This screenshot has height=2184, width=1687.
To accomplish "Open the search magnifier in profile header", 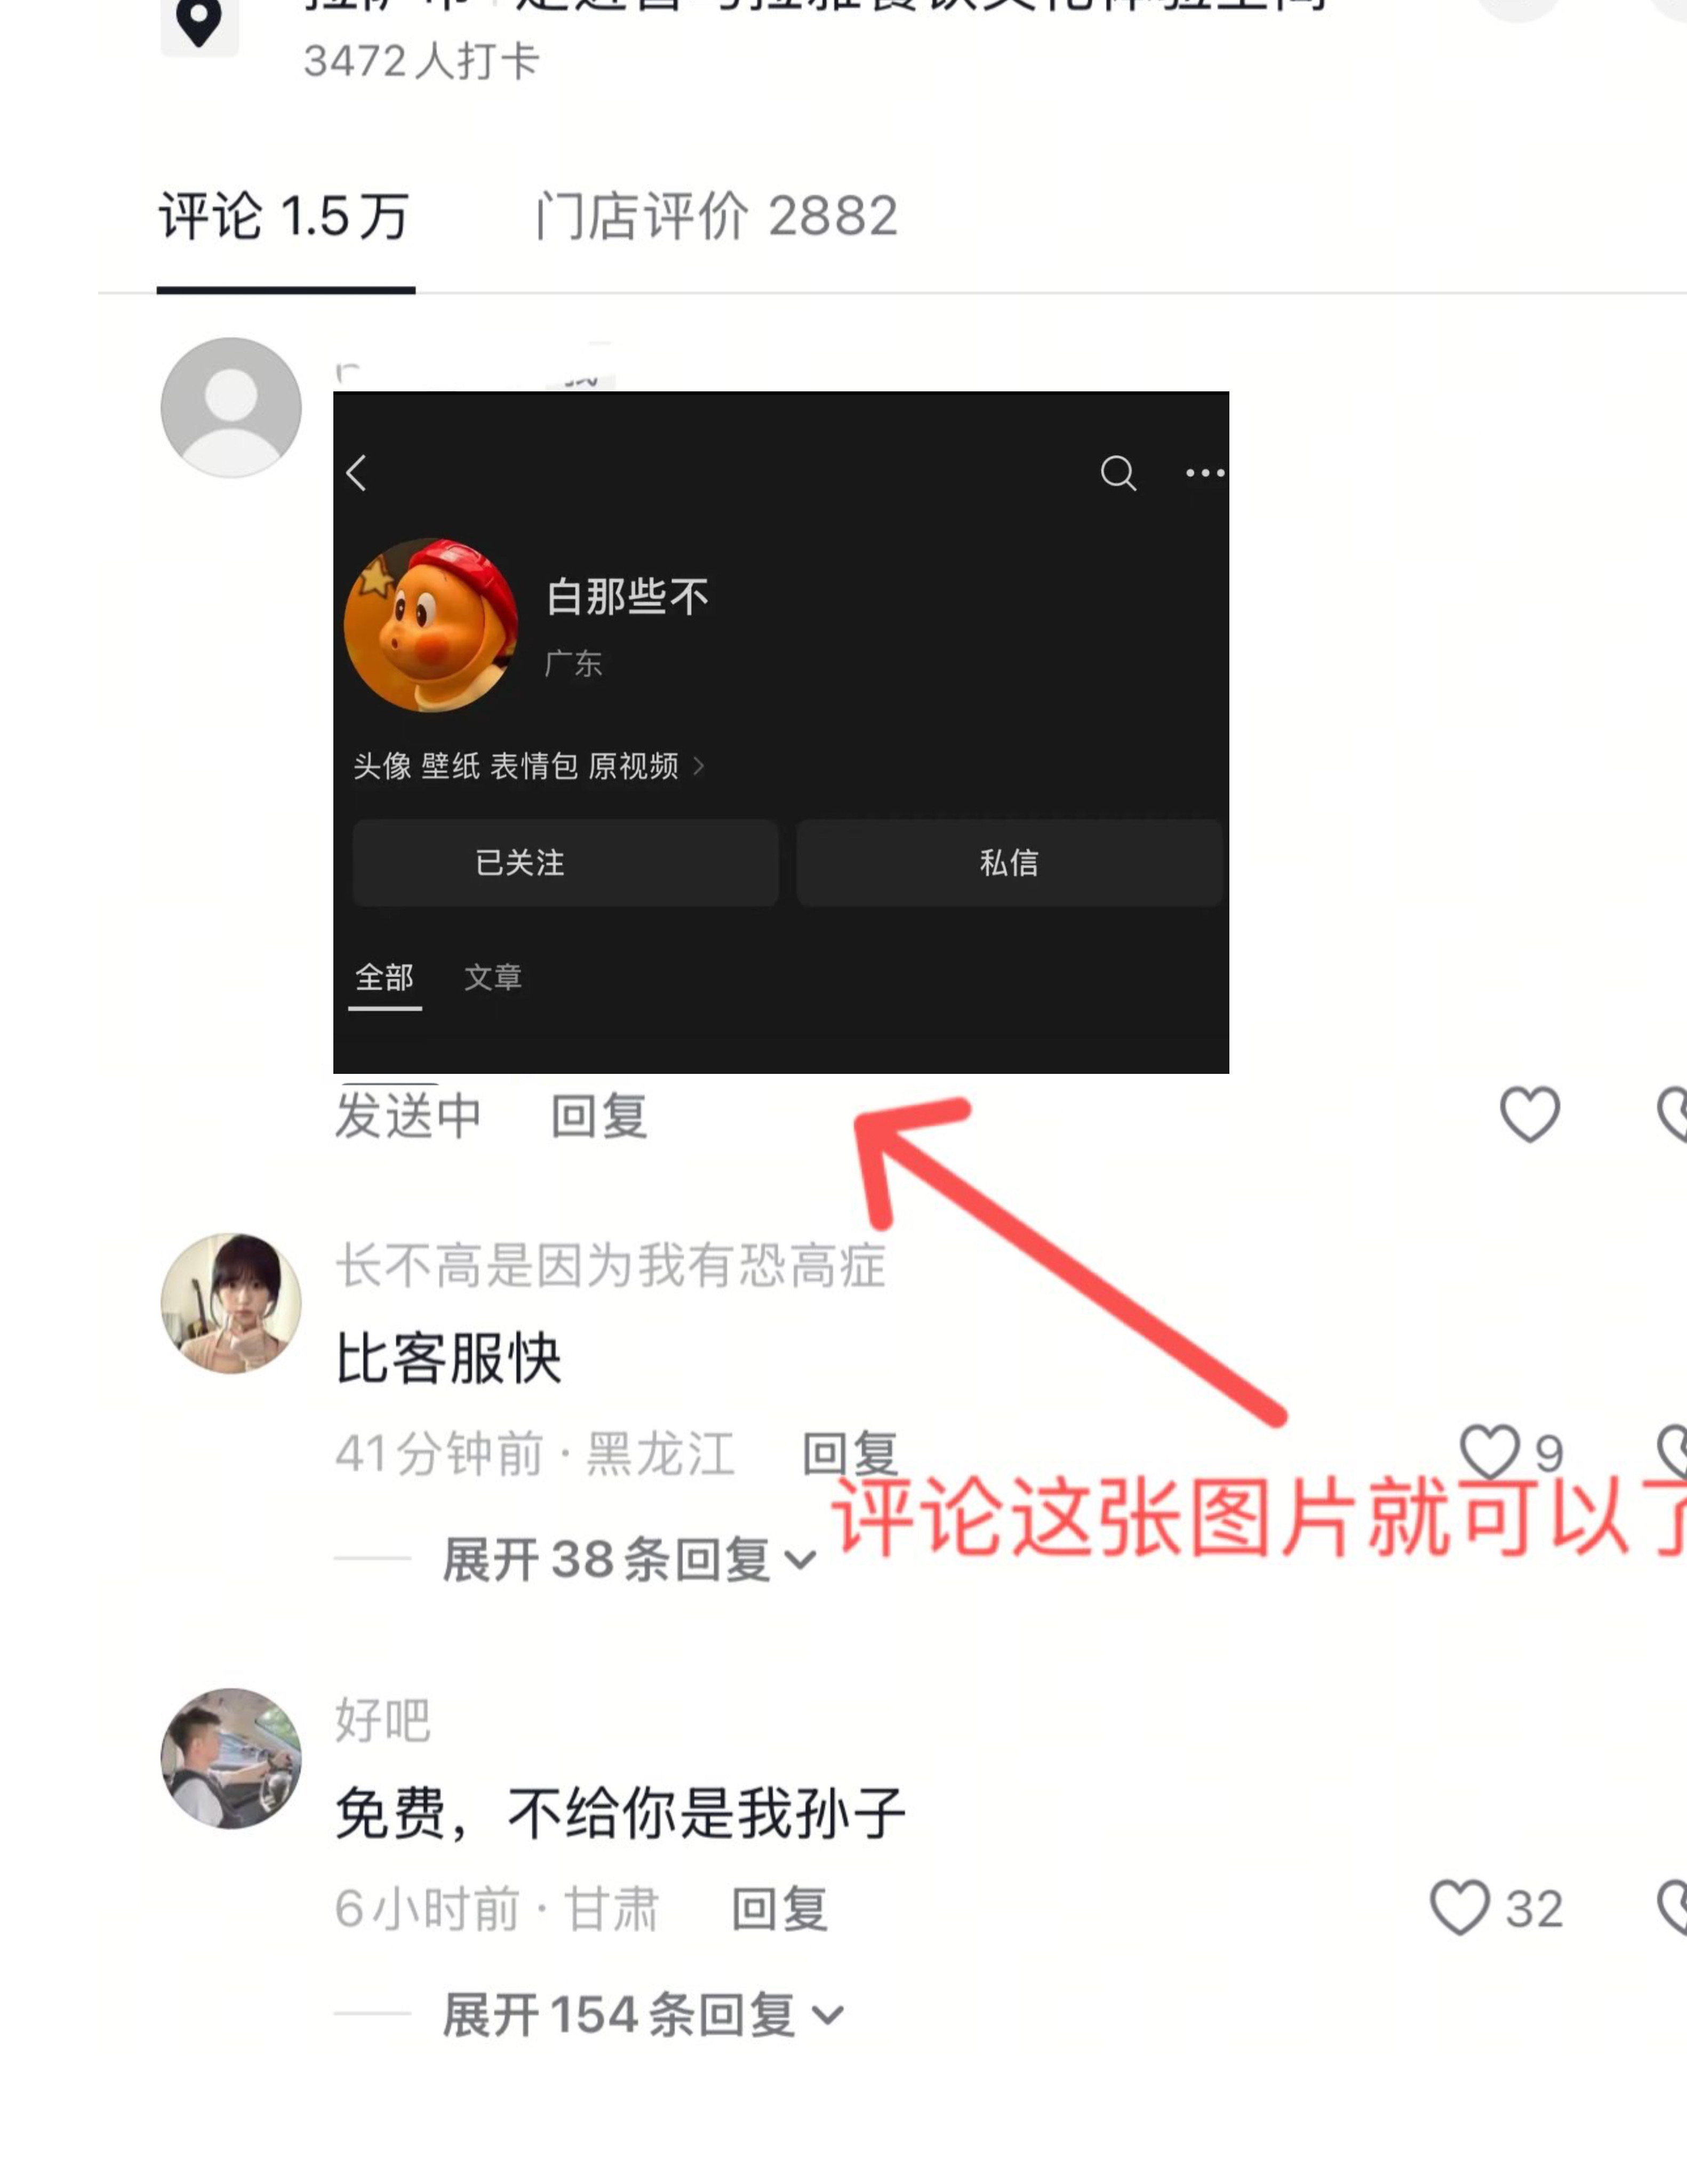I will tap(1118, 473).
